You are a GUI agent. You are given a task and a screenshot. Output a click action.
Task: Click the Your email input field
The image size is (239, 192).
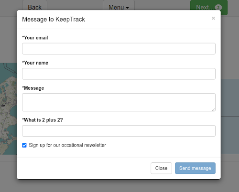pyautogui.click(x=119, y=49)
